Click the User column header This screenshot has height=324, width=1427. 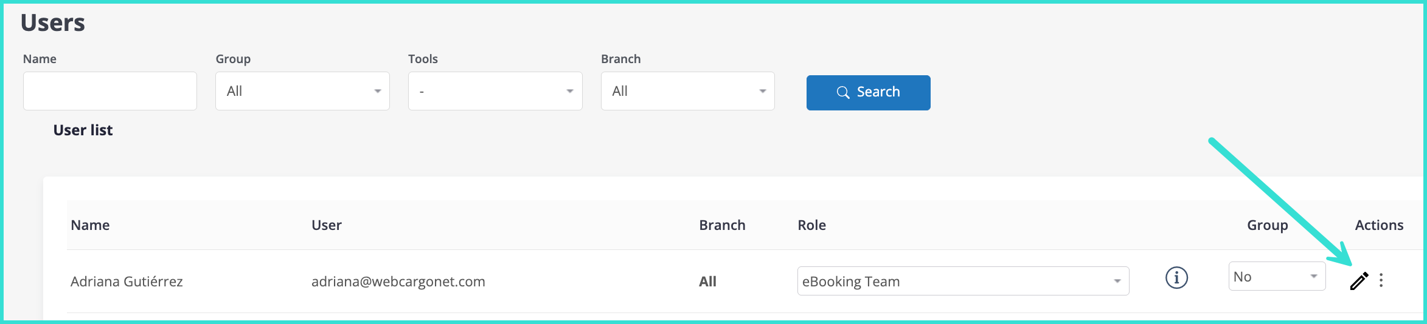[327, 225]
